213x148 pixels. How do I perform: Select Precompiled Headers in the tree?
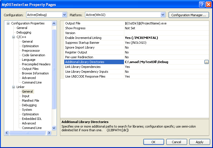(36, 64)
